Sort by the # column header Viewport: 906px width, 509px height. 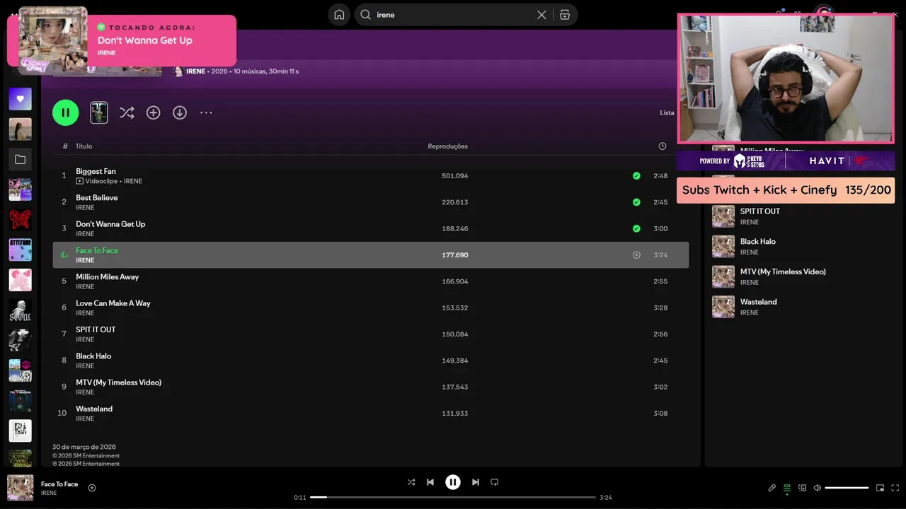click(65, 146)
